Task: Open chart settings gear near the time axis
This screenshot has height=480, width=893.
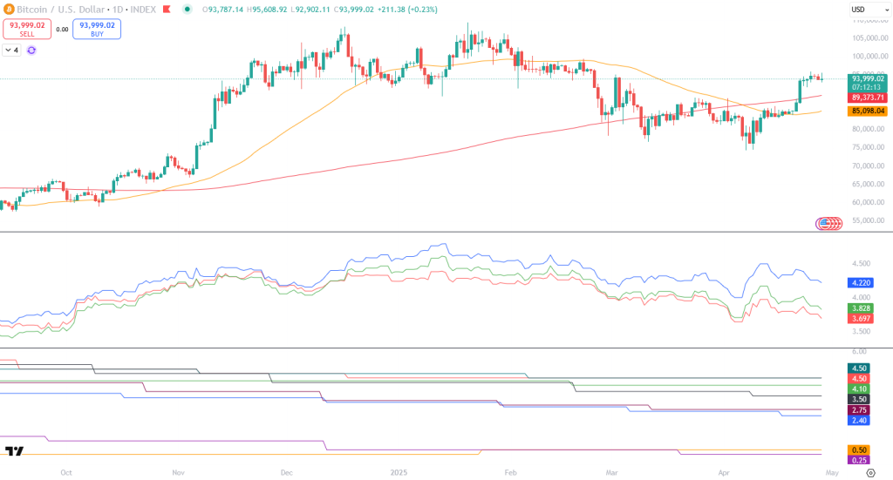Action: pos(871,473)
